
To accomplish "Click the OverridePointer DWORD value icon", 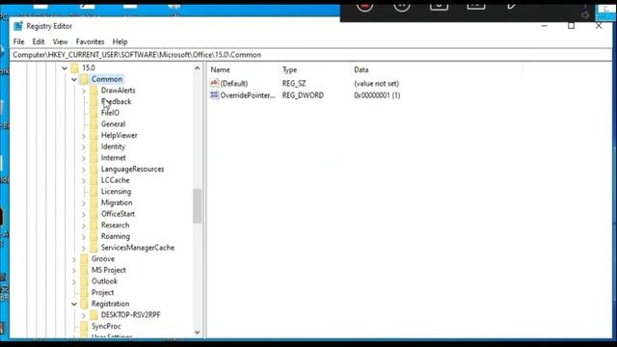I will (214, 94).
